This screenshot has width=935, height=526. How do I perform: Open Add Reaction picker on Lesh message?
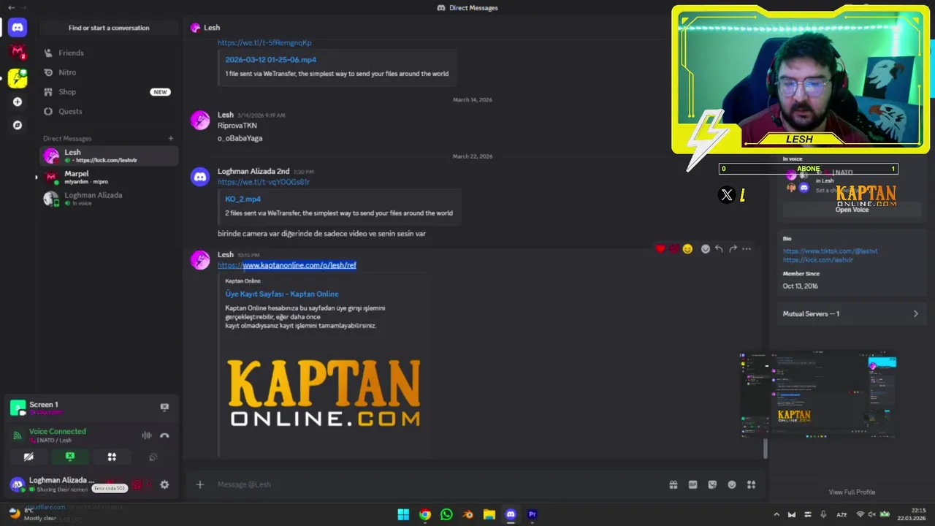pos(705,249)
